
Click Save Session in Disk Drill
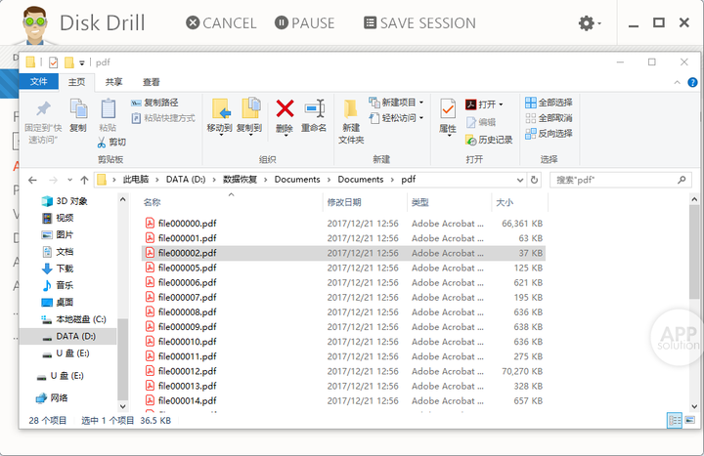419,22
